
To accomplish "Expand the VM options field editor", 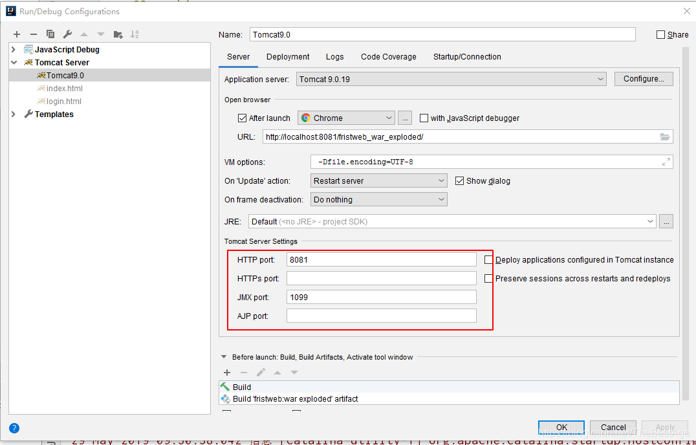I will click(666, 162).
